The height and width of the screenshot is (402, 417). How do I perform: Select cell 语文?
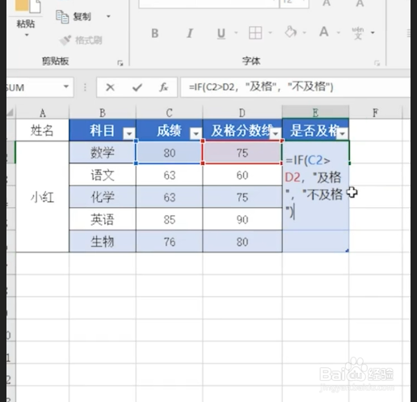point(103,175)
